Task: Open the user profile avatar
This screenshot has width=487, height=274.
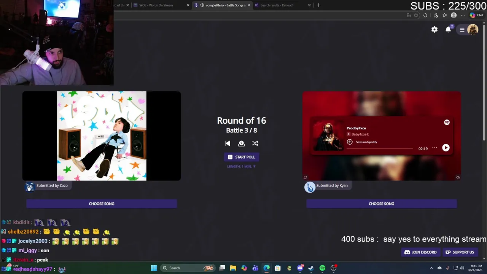Action: 473,29
